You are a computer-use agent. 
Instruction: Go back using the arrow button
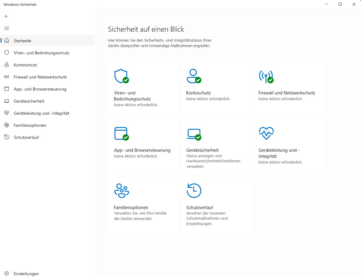[7, 16]
